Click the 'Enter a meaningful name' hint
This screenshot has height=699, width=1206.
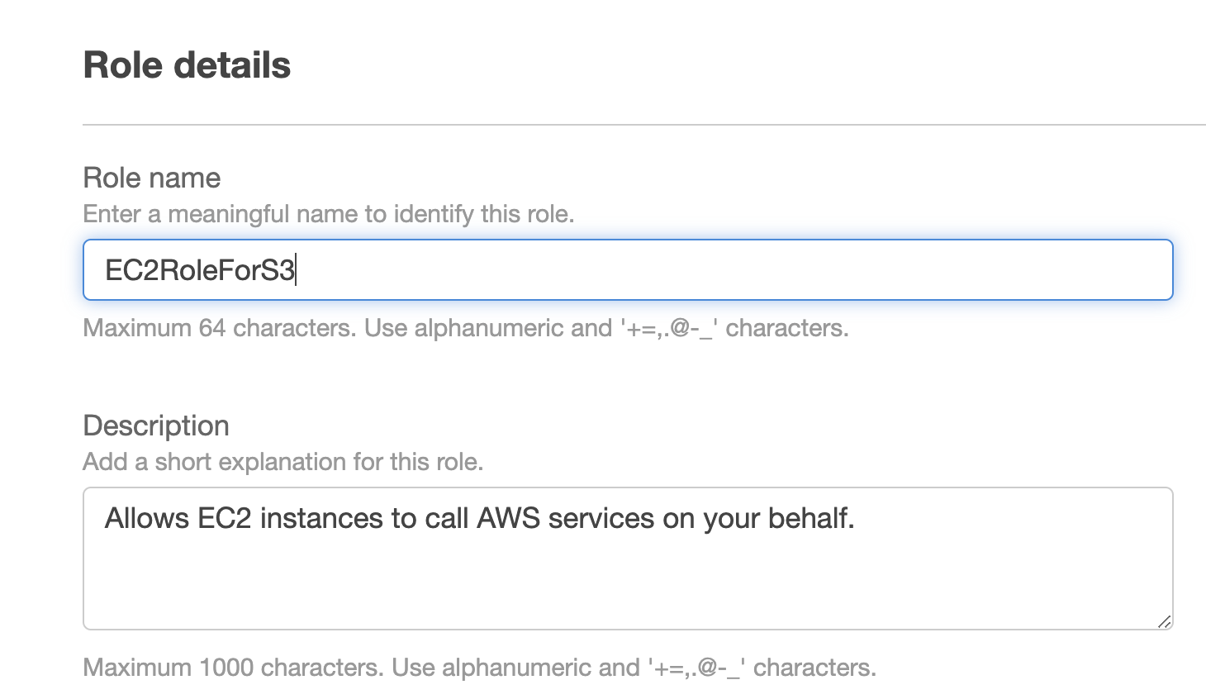(329, 214)
